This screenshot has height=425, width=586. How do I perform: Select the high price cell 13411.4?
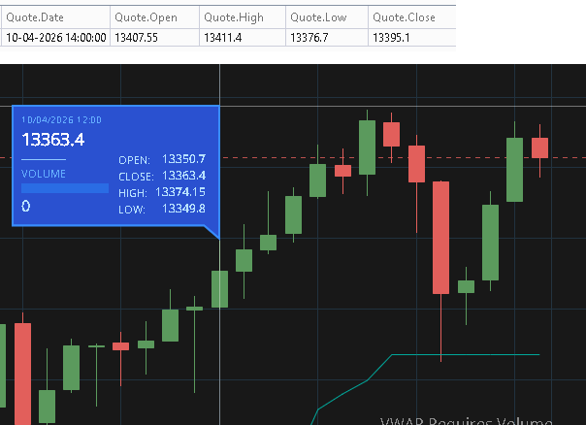click(222, 38)
